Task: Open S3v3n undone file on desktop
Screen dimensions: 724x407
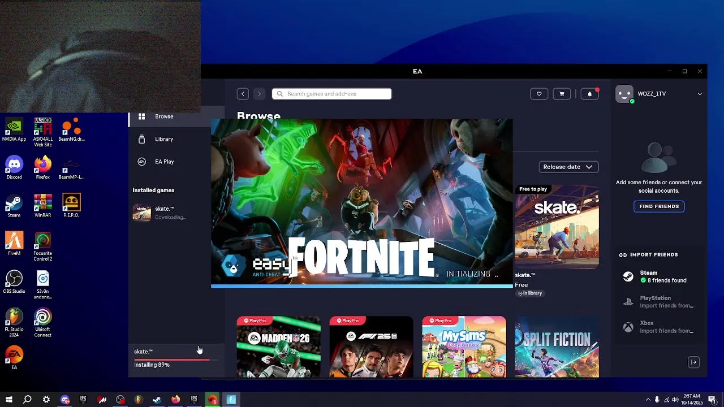Action: coord(42,284)
